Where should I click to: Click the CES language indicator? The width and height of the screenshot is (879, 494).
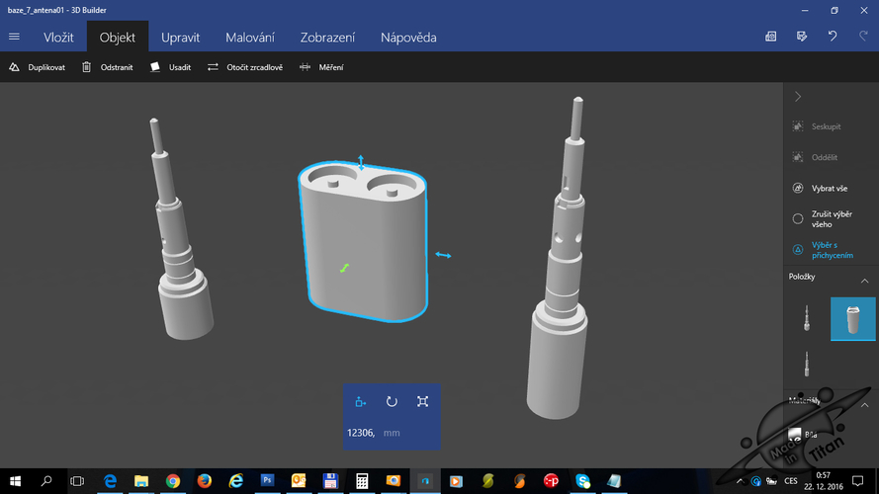click(791, 481)
